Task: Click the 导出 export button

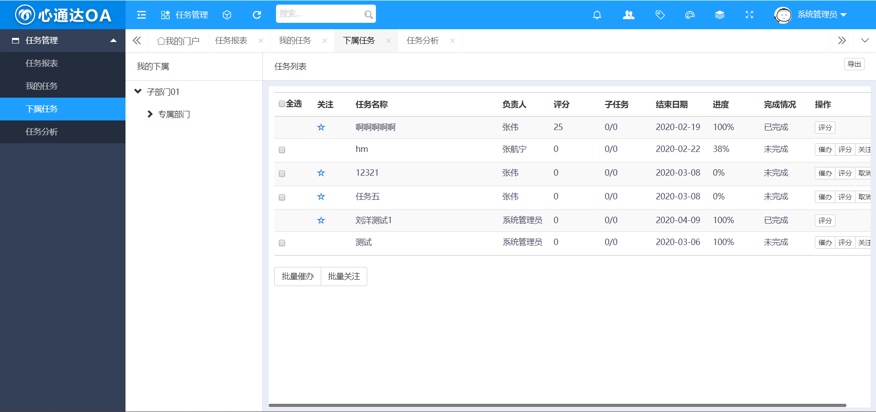Action: pos(854,64)
